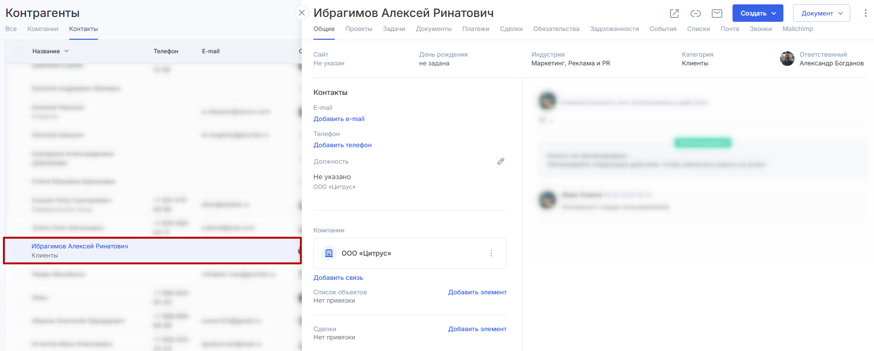Click Добавить телефон link

[342, 145]
